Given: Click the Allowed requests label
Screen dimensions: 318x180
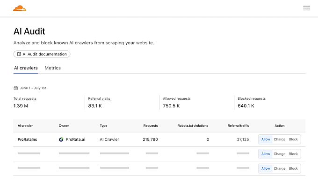Looking at the screenshot, I should coord(177,98).
